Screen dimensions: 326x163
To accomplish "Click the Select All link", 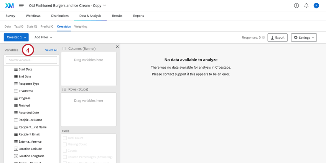I will [51, 50].
